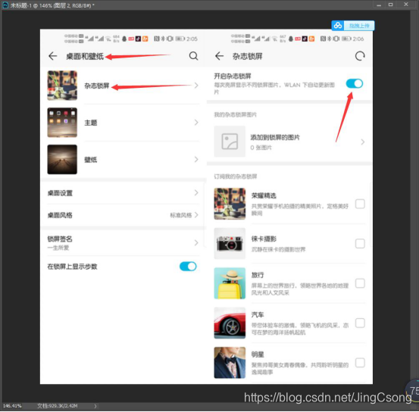Open the 荣耀精选 cover thumbnail

click(230, 204)
